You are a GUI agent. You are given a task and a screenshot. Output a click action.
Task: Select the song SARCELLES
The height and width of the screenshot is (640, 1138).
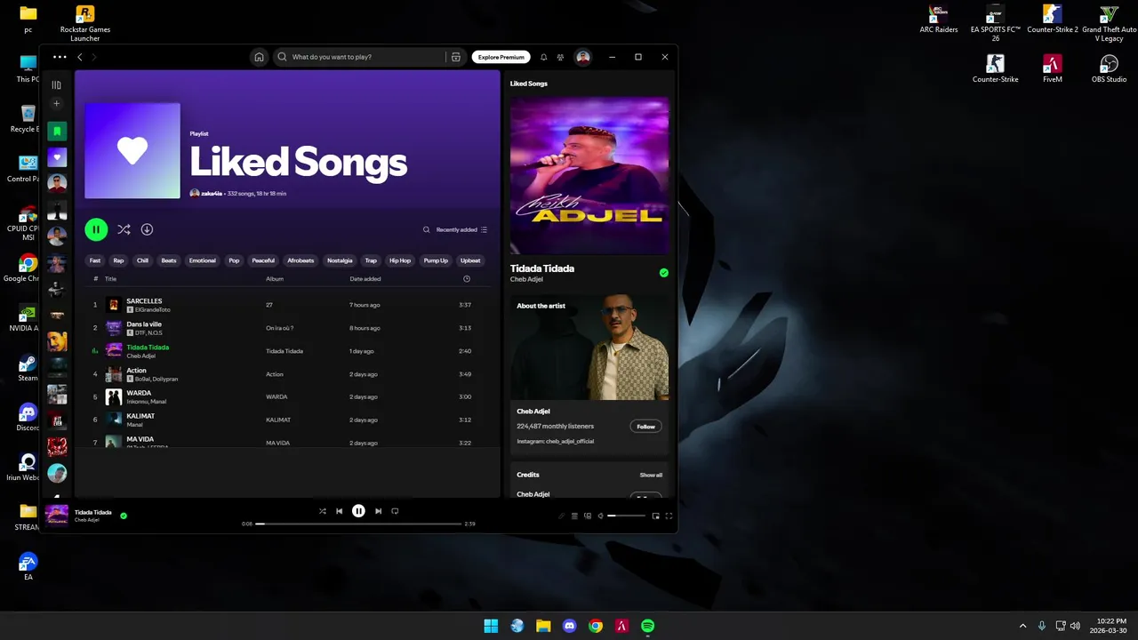[x=144, y=301]
